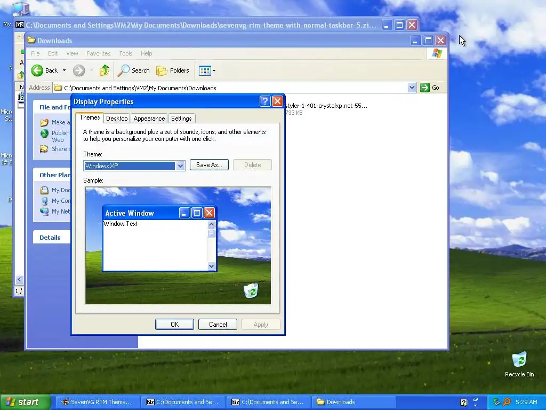Open My Network Places link
This screenshot has height=410, width=546.
tap(55, 211)
